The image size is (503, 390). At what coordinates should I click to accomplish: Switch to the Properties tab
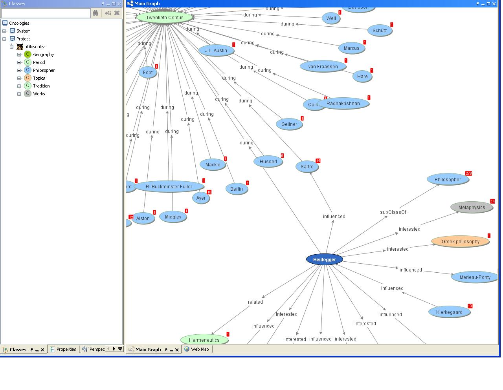coord(63,349)
